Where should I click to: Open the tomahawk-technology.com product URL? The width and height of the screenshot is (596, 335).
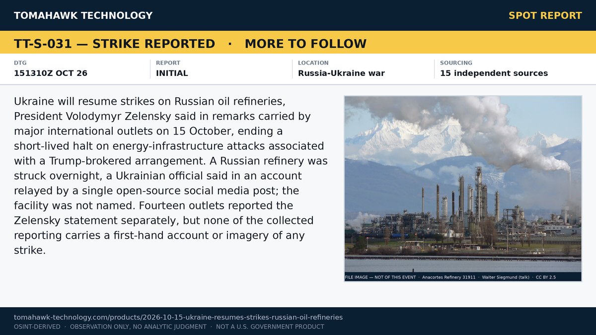pyautogui.click(x=178, y=317)
